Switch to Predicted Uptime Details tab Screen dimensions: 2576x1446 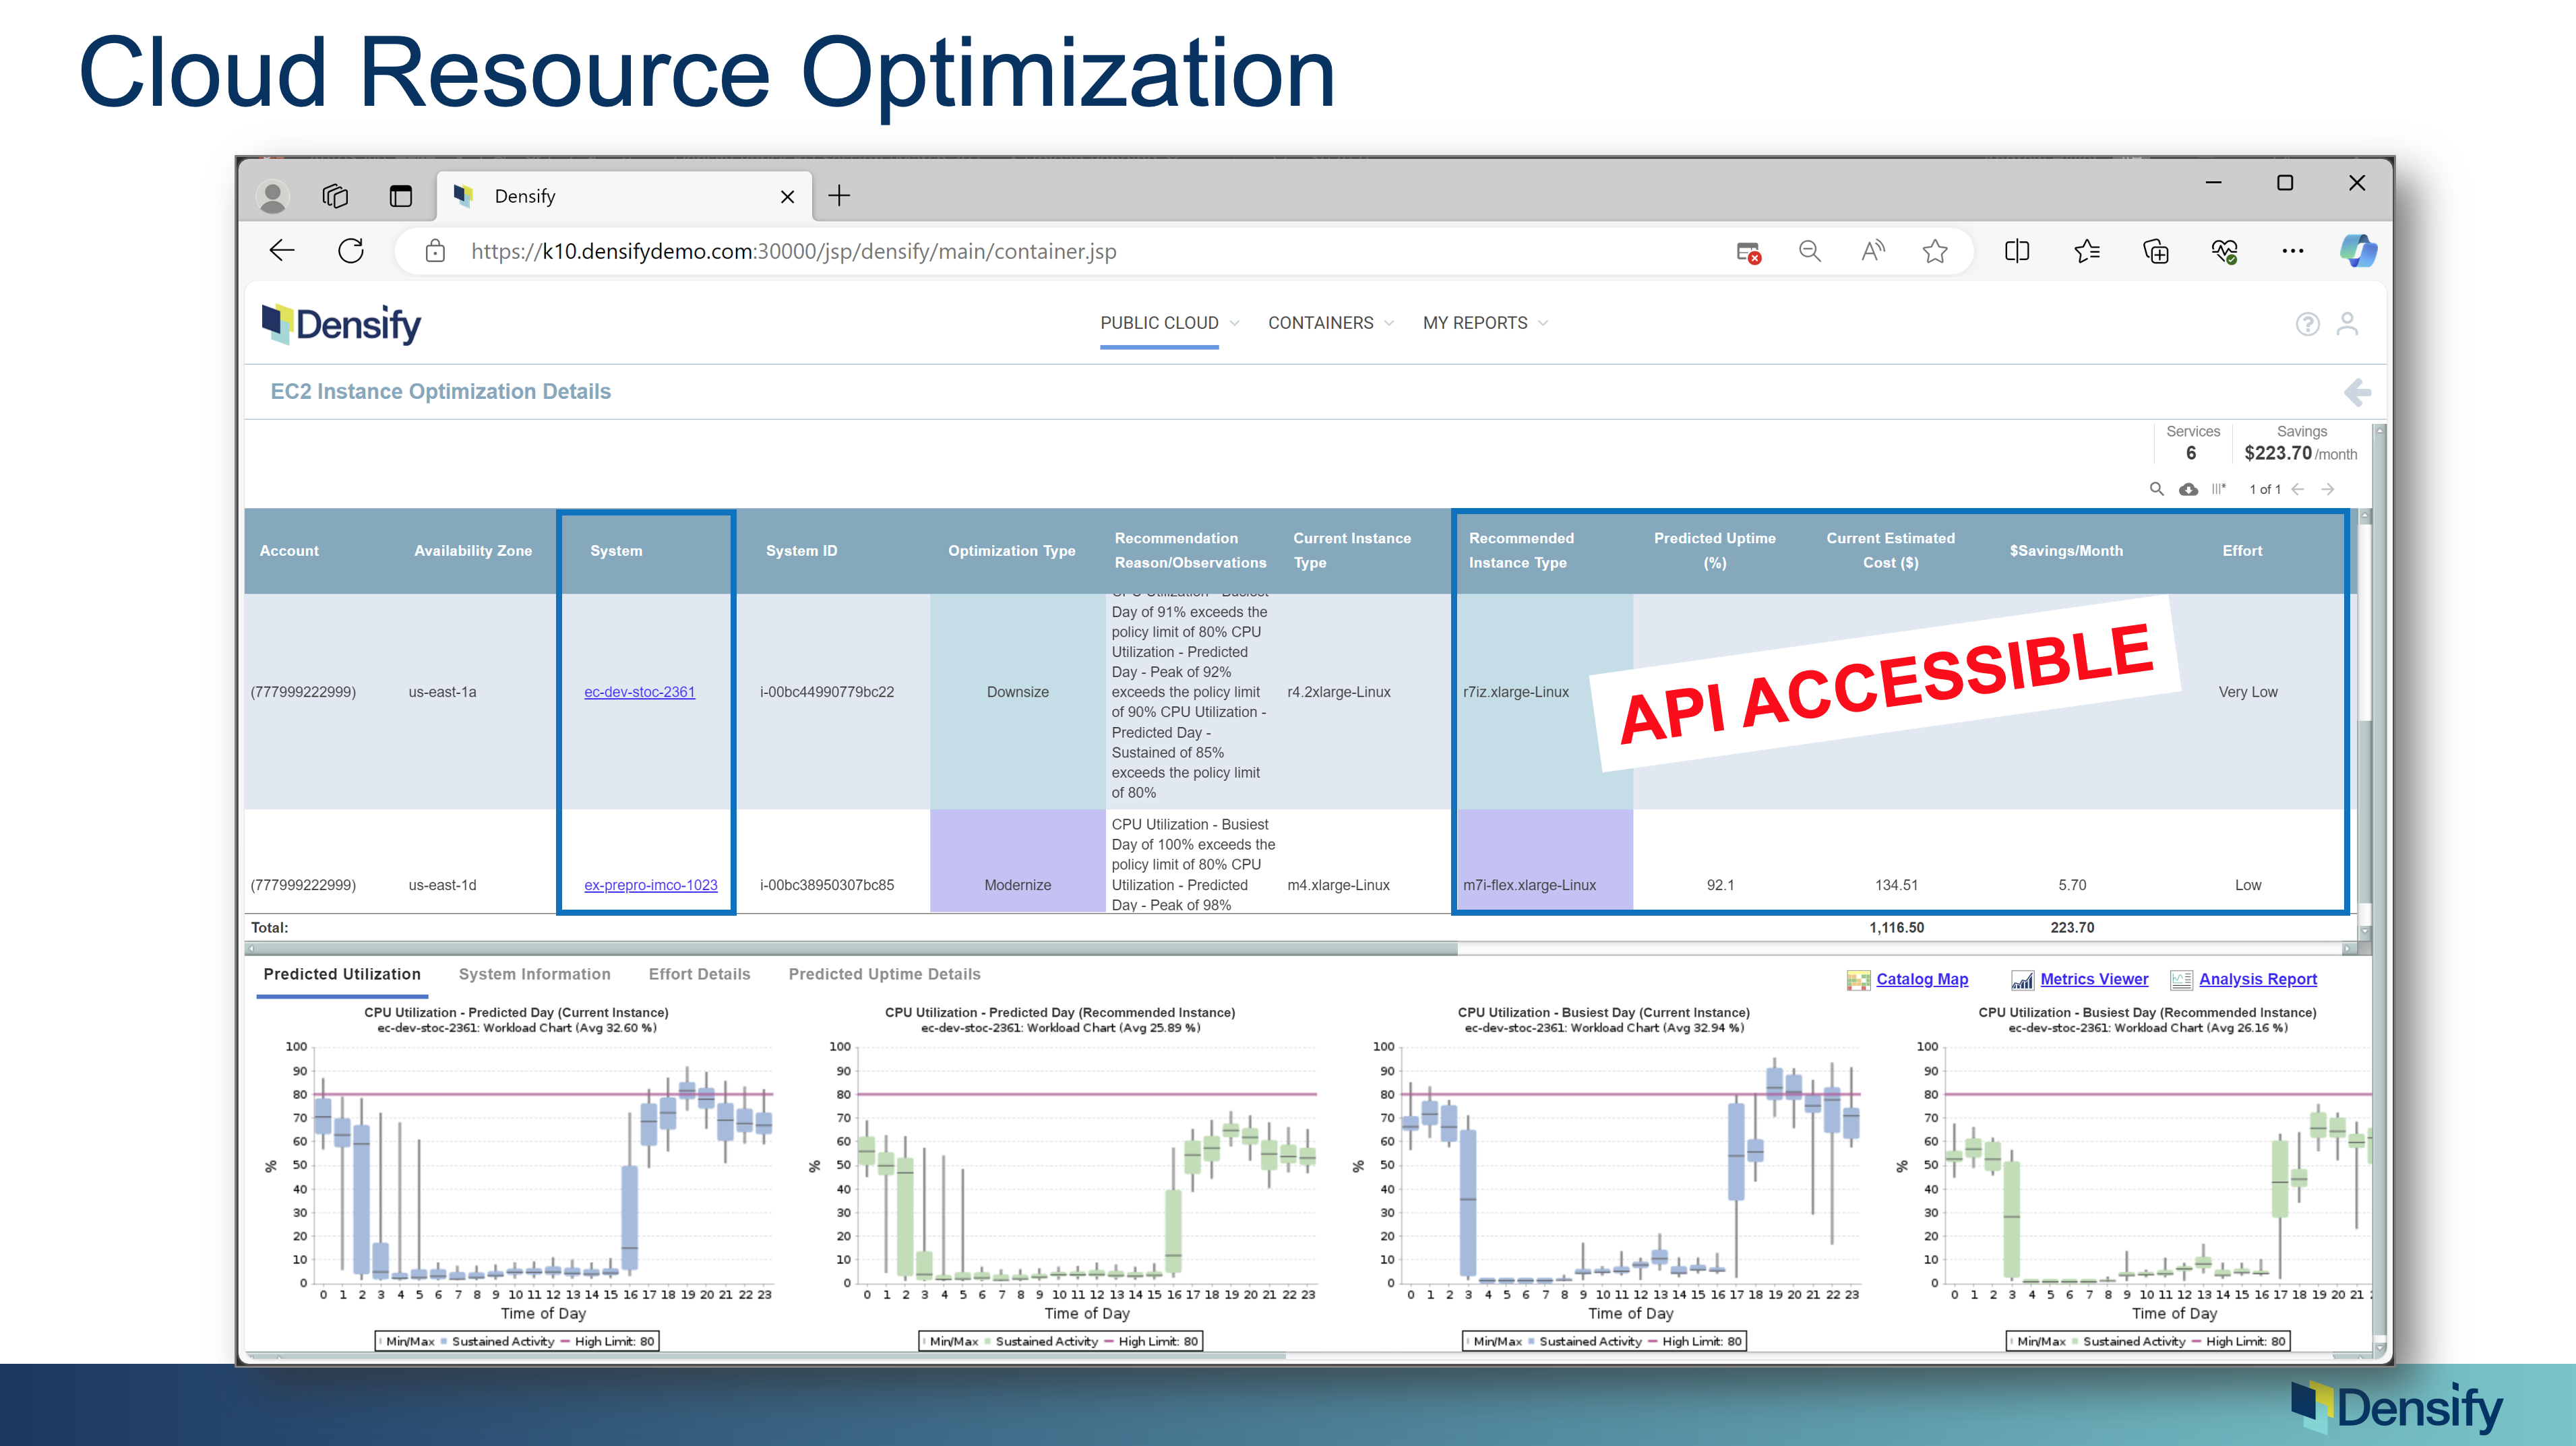pyautogui.click(x=884, y=974)
